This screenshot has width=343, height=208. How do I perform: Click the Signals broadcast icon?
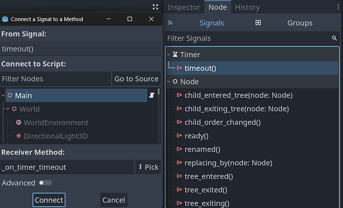[x=171, y=23]
